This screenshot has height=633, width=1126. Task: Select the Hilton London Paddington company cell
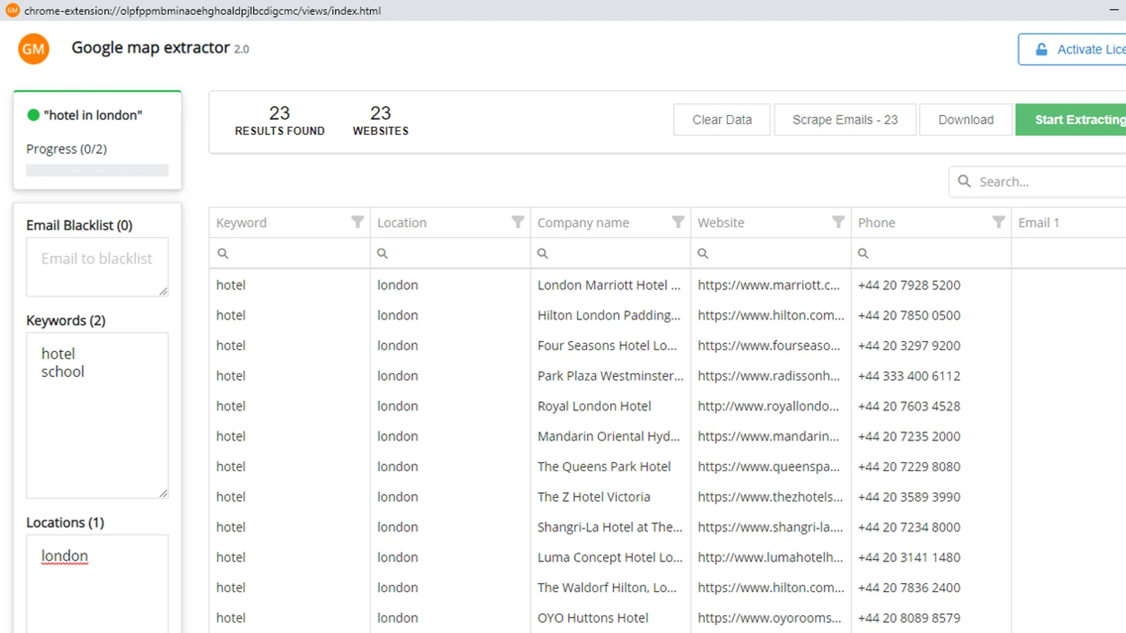[x=609, y=315]
